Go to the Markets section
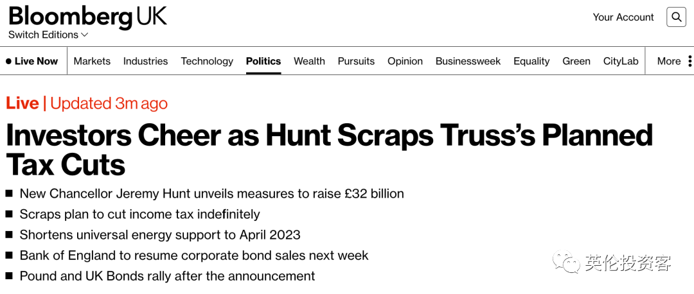The image size is (694, 294). (x=92, y=61)
